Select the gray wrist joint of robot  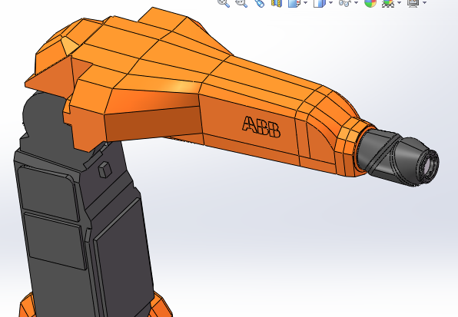tap(377, 152)
